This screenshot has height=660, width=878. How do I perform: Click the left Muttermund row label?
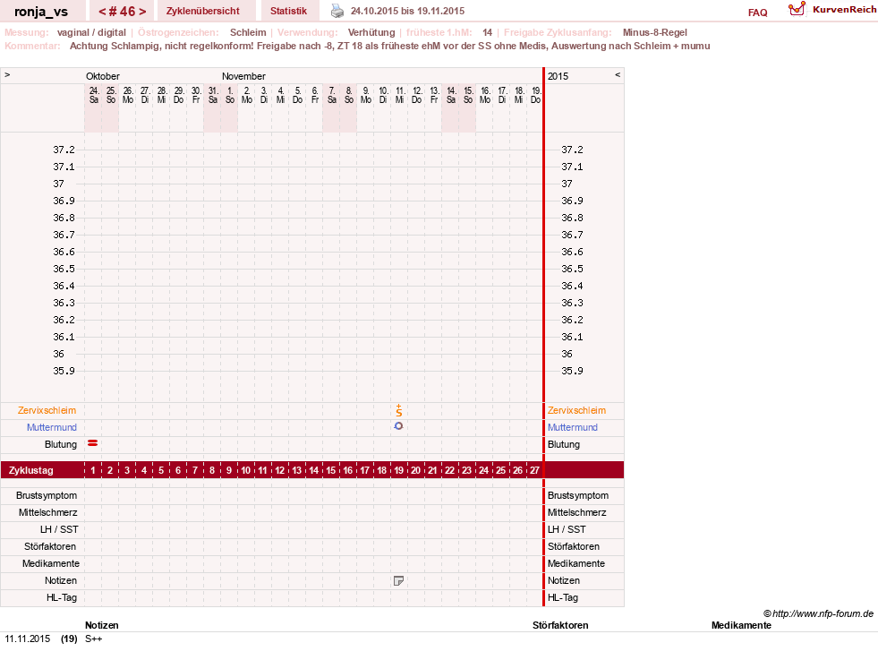click(52, 427)
